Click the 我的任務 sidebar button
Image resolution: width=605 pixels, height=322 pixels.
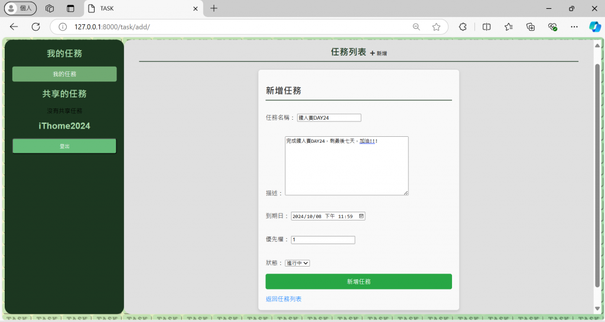coord(64,74)
